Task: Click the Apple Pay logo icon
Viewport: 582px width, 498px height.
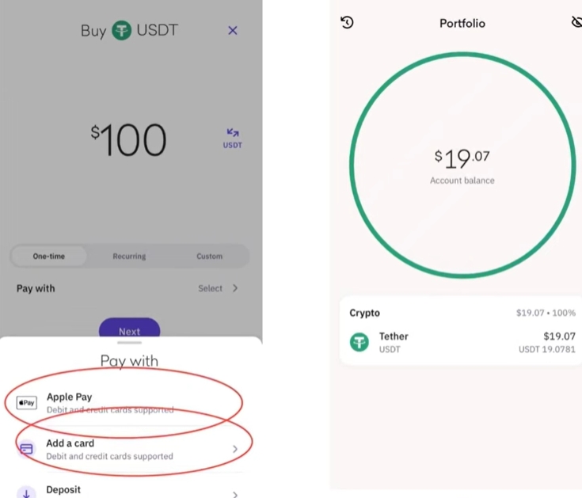Action: [x=27, y=403]
